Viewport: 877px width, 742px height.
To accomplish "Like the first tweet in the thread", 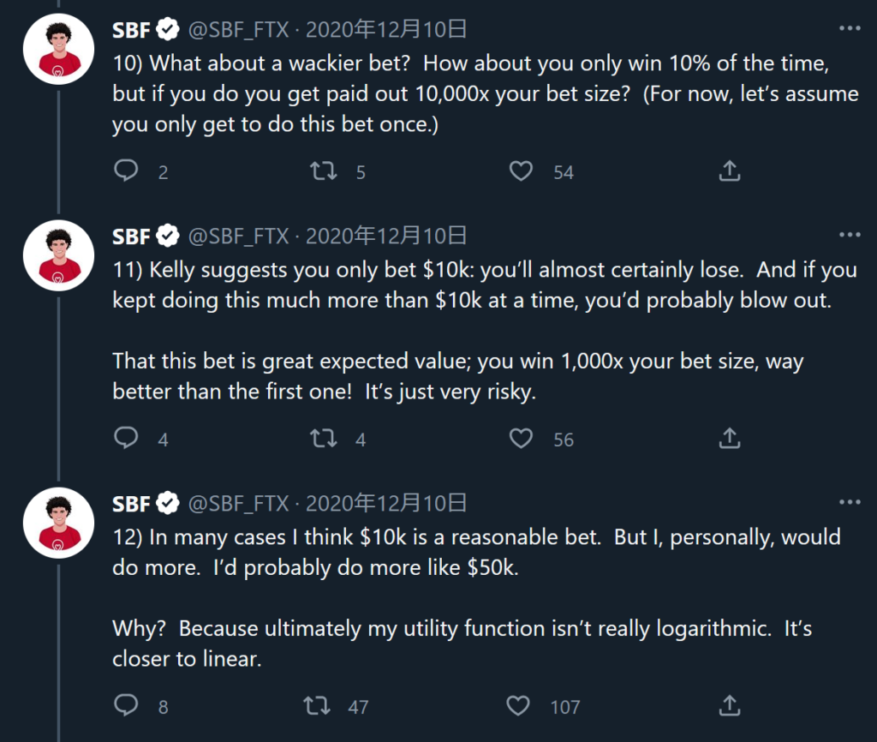I will 520,171.
